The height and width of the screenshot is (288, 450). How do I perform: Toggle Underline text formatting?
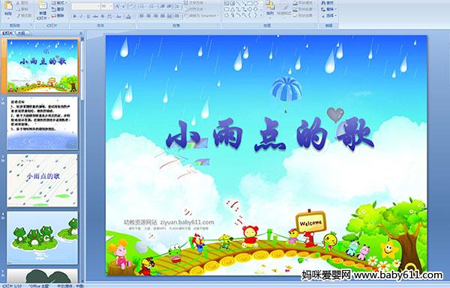tap(88, 16)
